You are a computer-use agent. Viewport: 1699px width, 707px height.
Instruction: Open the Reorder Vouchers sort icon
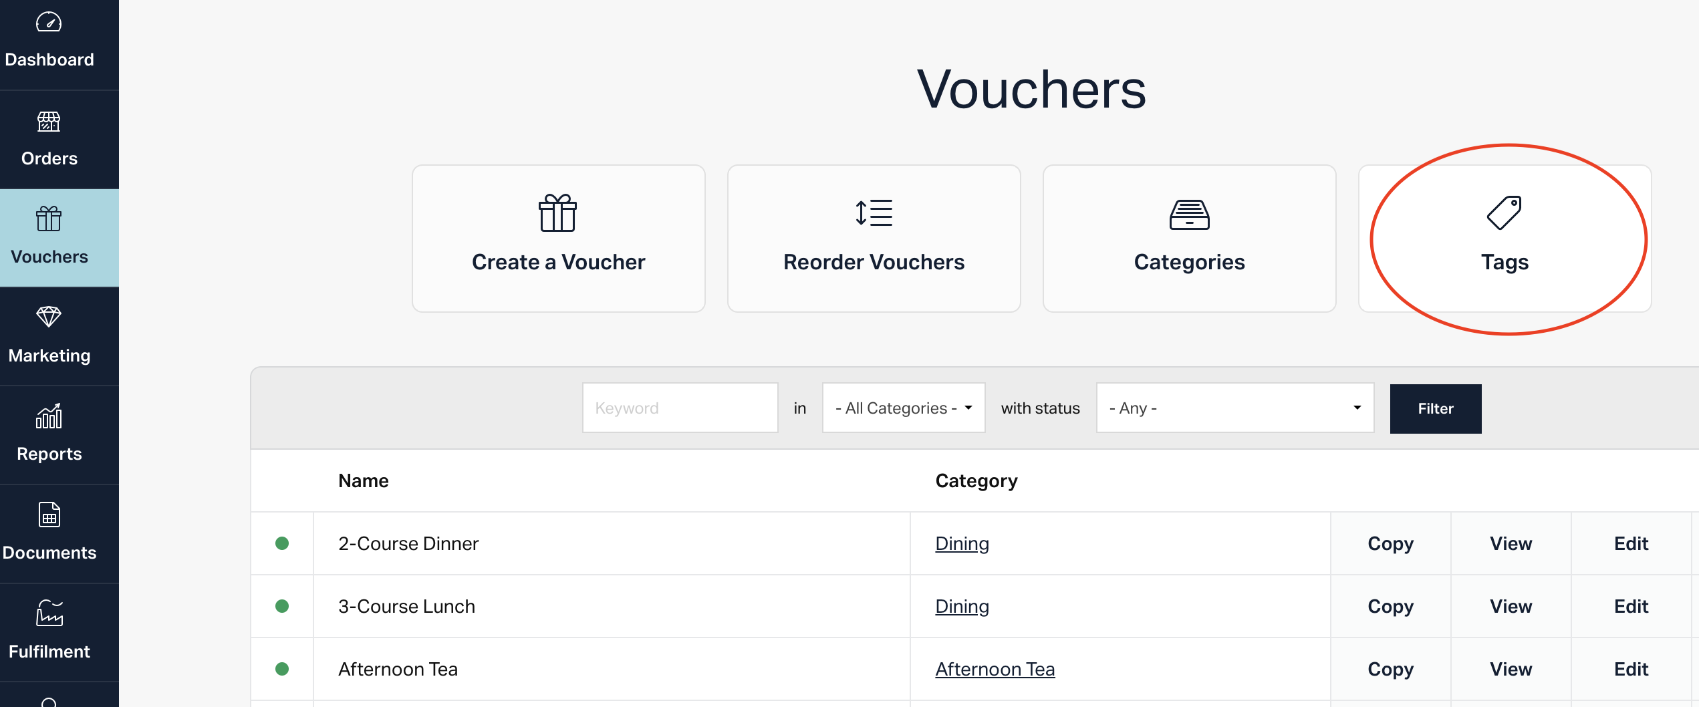point(874,213)
